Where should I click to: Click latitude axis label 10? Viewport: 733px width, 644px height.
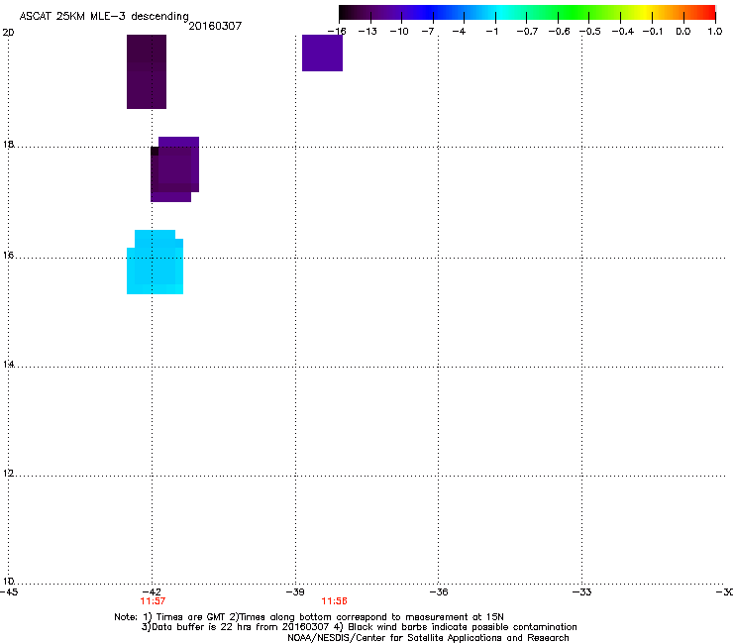[x=8, y=581]
